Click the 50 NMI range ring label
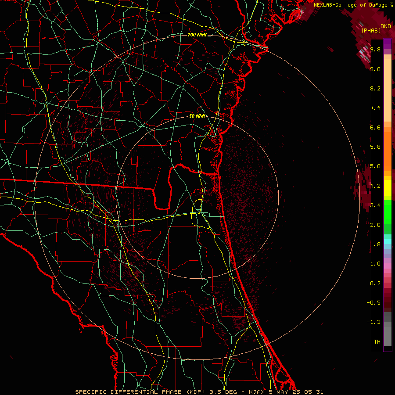 197,116
